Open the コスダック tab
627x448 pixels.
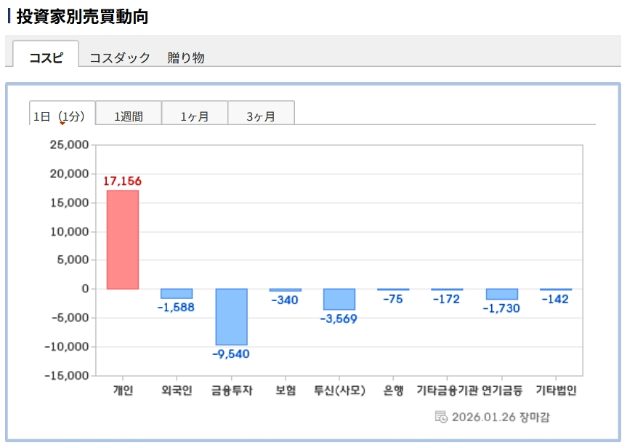tap(120, 57)
